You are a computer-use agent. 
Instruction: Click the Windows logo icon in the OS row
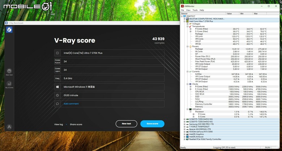click(57, 87)
